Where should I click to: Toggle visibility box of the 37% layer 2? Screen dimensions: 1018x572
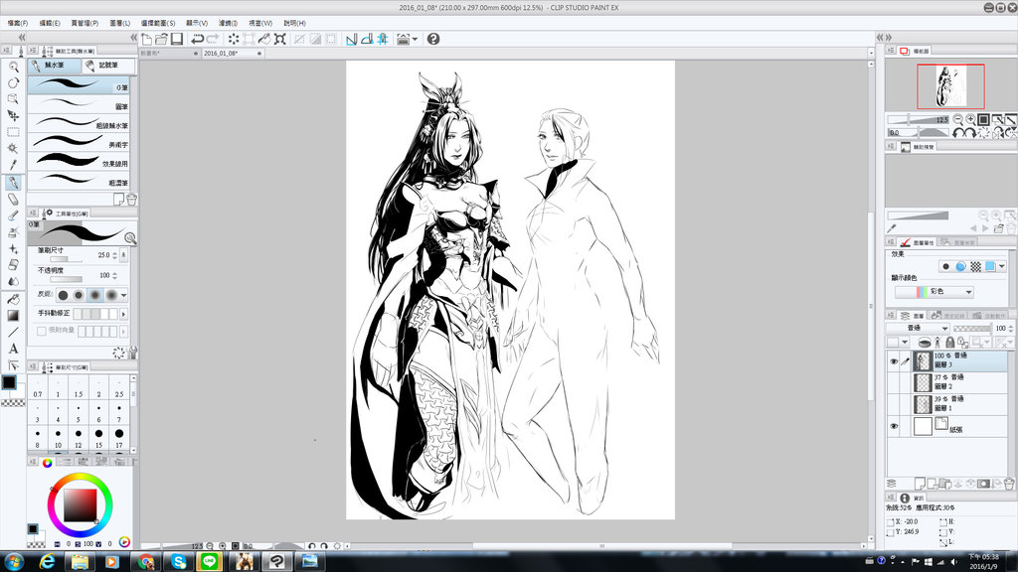coord(894,382)
